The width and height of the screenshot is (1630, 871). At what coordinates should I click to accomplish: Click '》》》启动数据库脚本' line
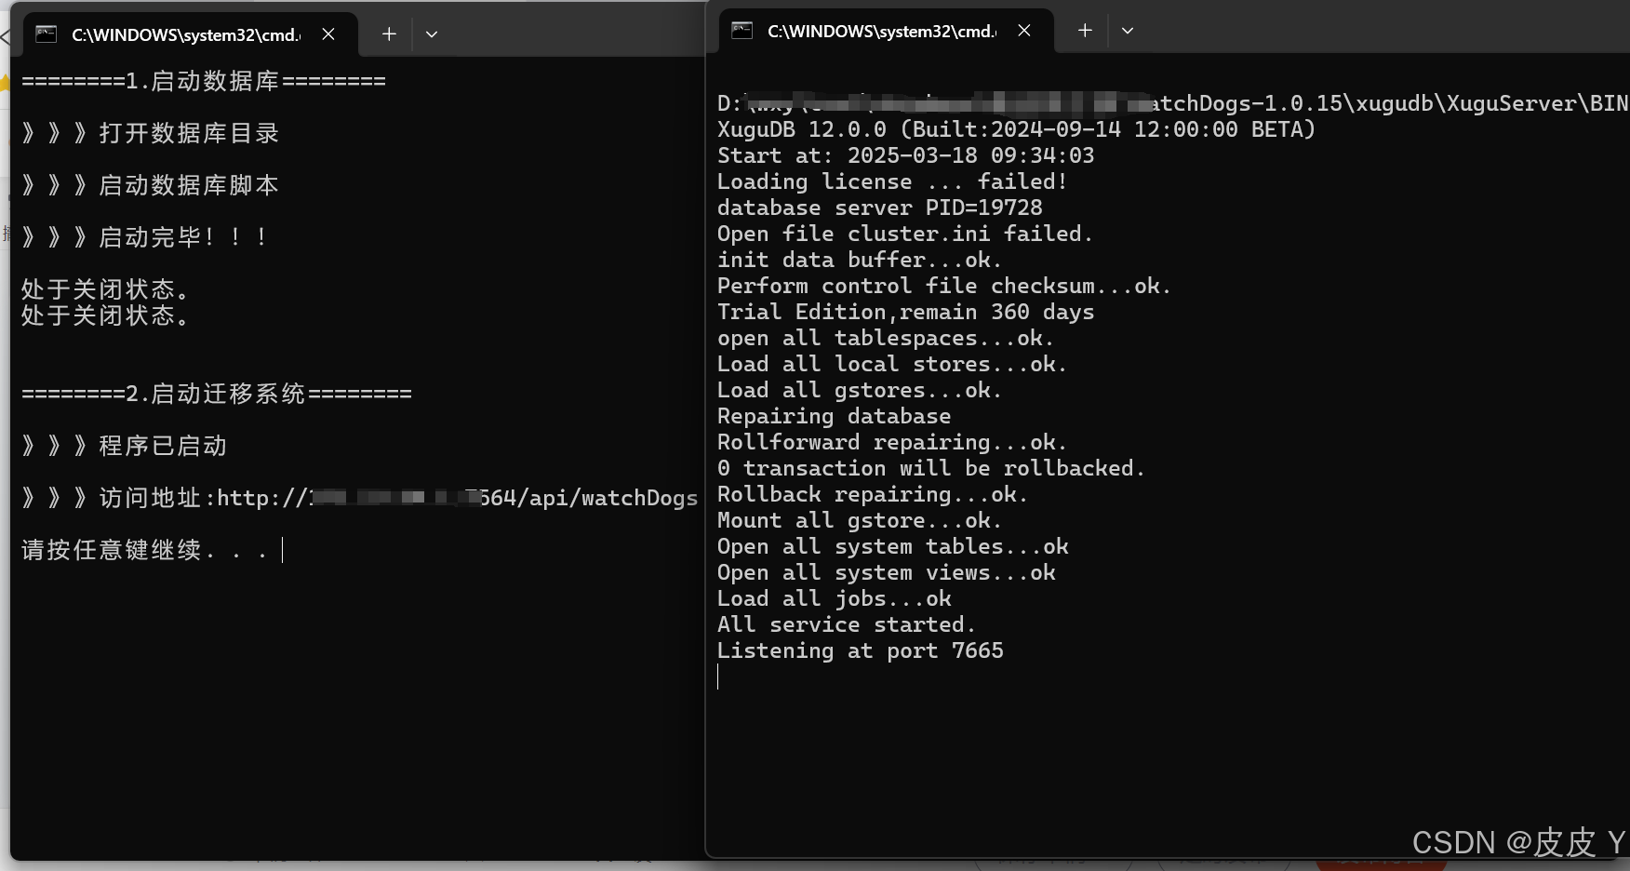(151, 185)
